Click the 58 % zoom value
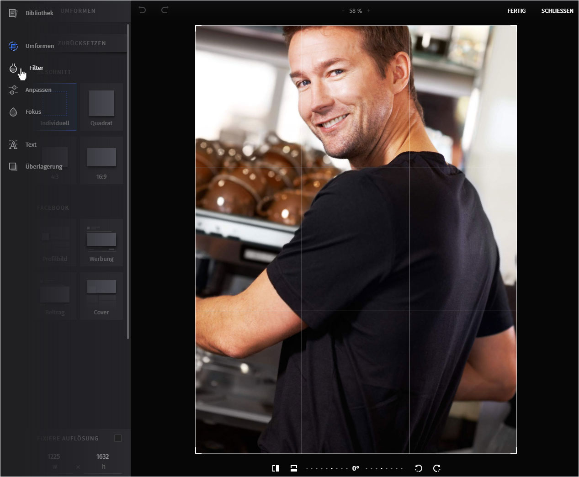Image resolution: width=579 pixels, height=477 pixels. [x=356, y=11]
